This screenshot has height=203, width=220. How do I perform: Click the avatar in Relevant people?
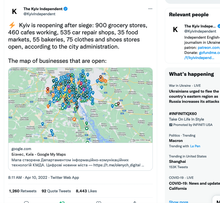point(175,30)
